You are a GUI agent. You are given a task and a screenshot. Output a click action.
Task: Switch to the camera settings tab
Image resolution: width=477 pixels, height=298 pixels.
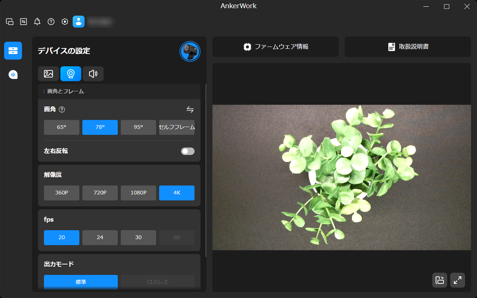71,74
